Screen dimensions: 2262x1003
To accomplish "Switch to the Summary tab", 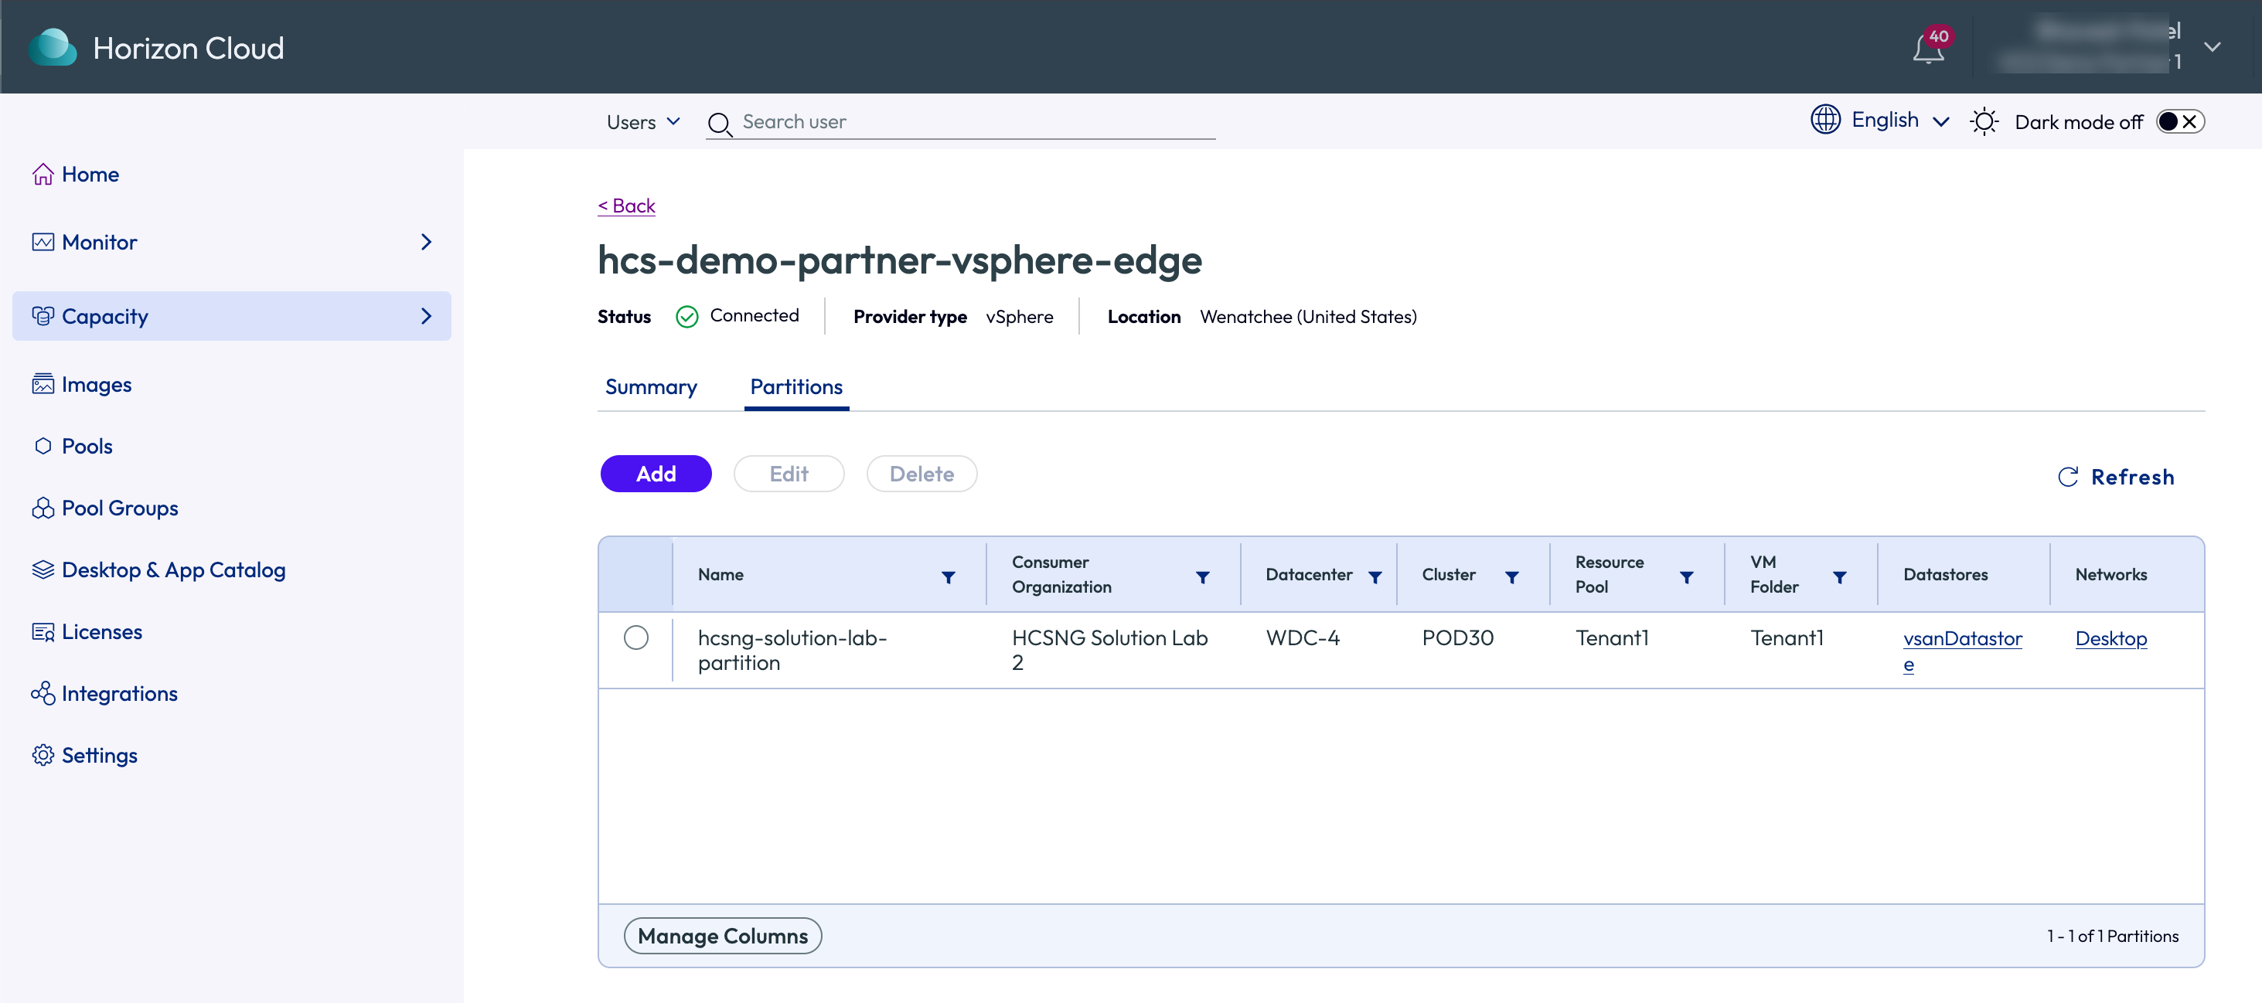I will pos(651,387).
